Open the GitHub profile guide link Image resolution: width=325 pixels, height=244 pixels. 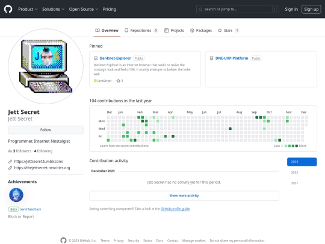click(175, 208)
